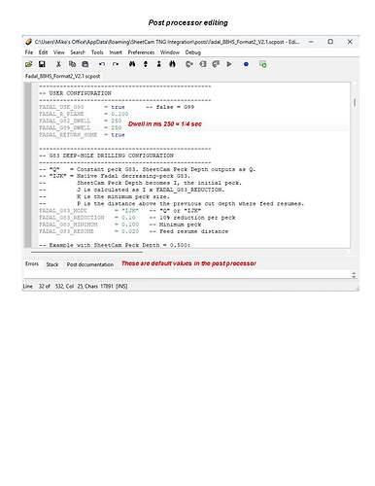Viewport: 375px width, 486px height.
Task: Click the application icon in the title bar
Action: (28, 42)
